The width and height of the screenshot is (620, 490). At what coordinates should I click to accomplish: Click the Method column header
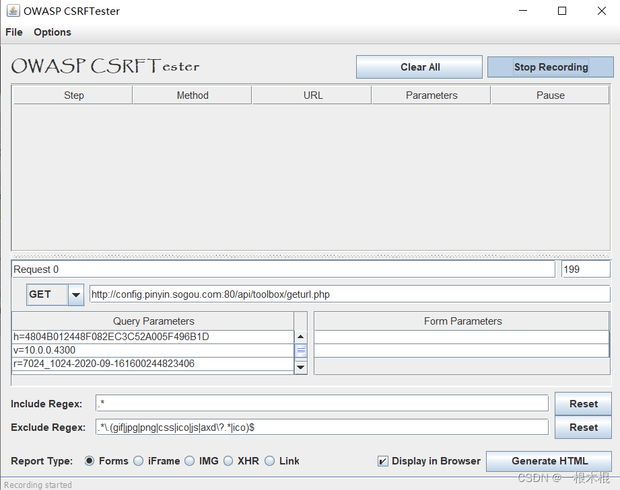[x=192, y=95]
